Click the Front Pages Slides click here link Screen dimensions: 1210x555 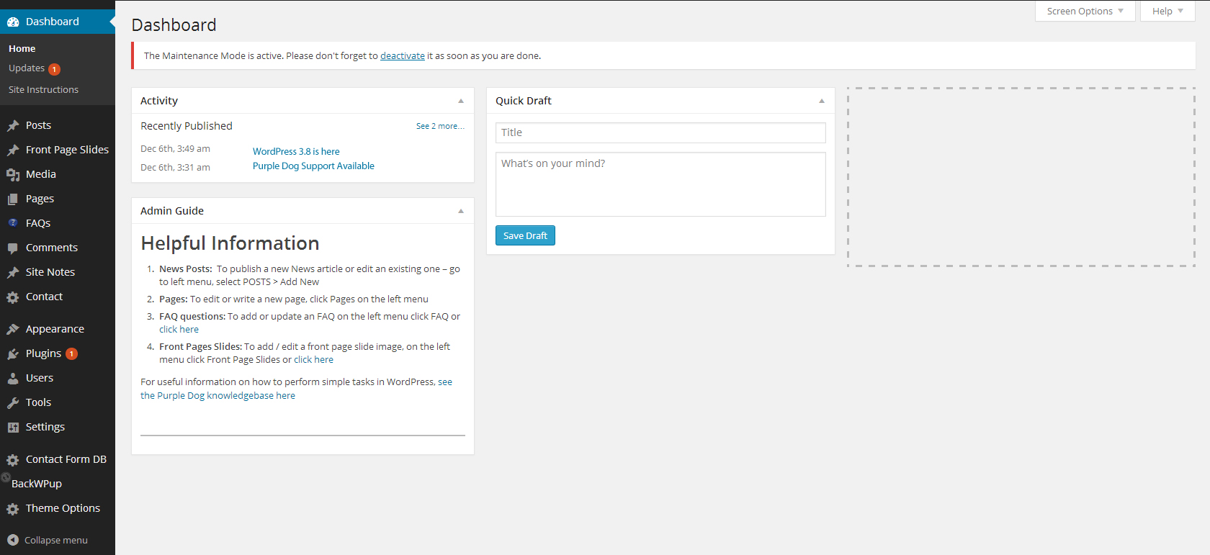(x=313, y=359)
